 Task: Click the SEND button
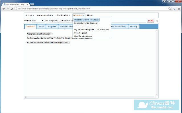[151, 21]
